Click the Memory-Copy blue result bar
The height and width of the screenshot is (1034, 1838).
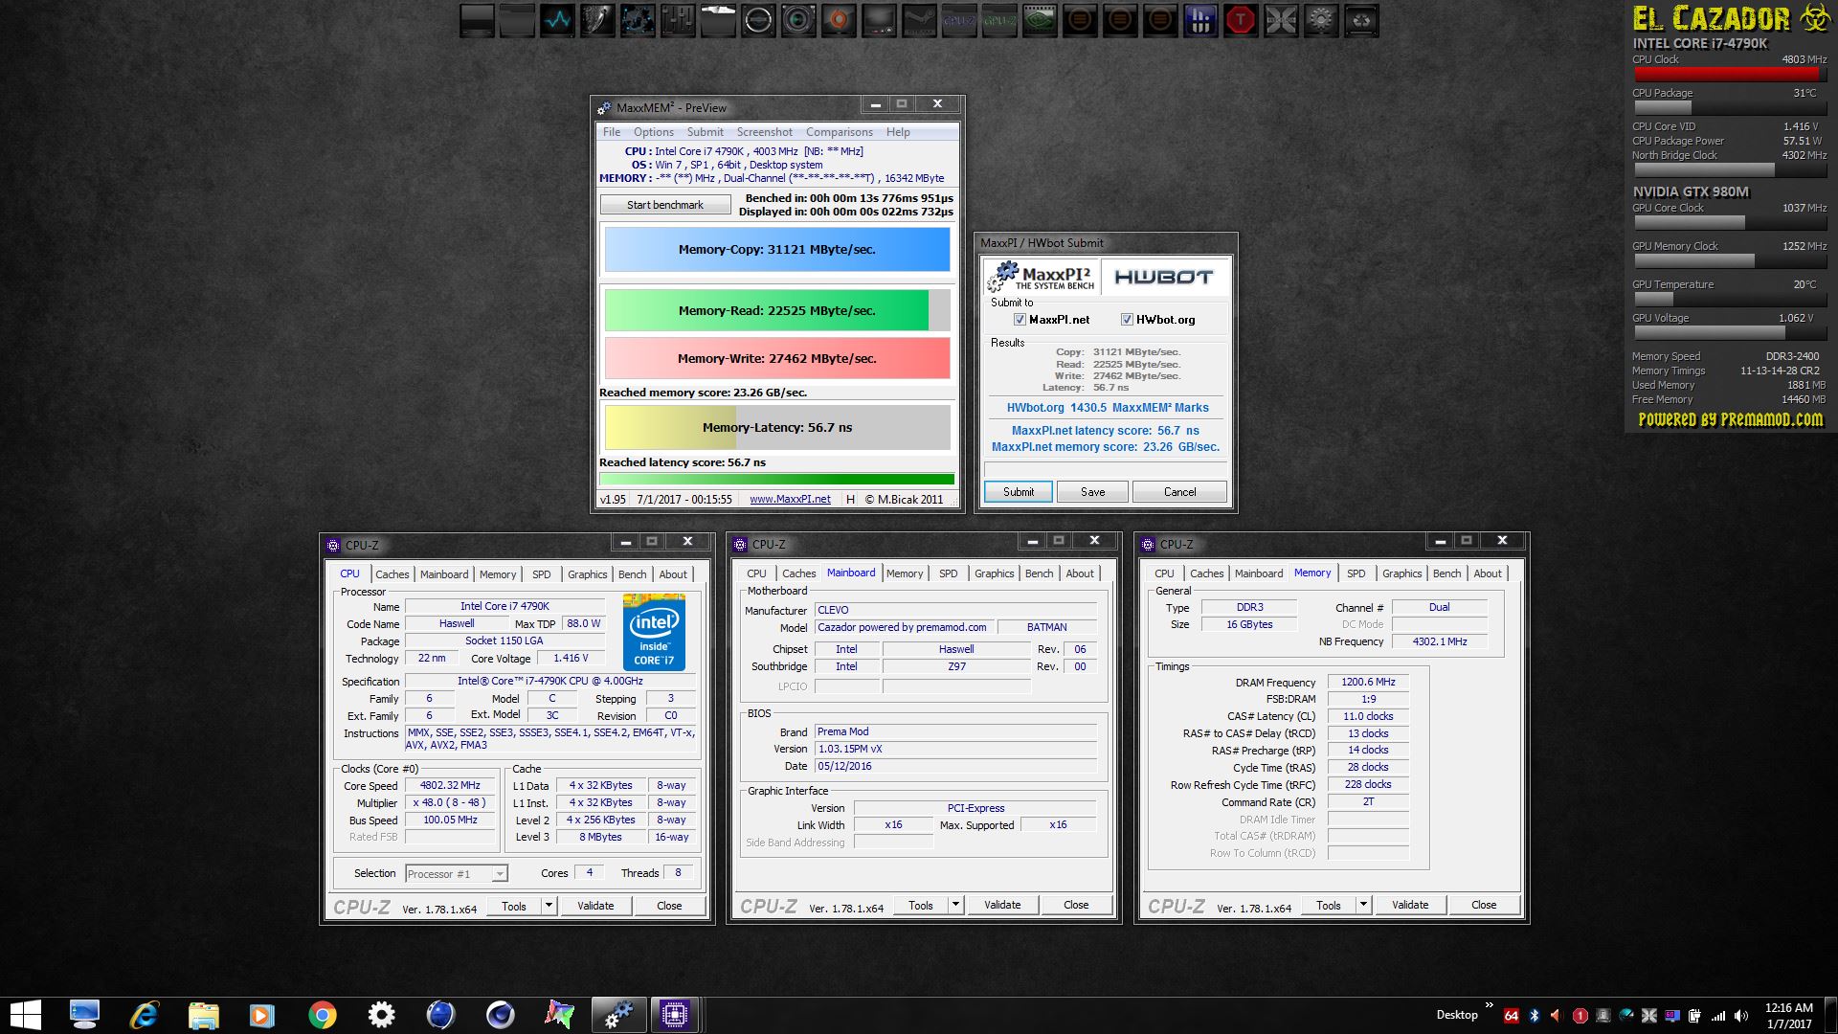(776, 250)
